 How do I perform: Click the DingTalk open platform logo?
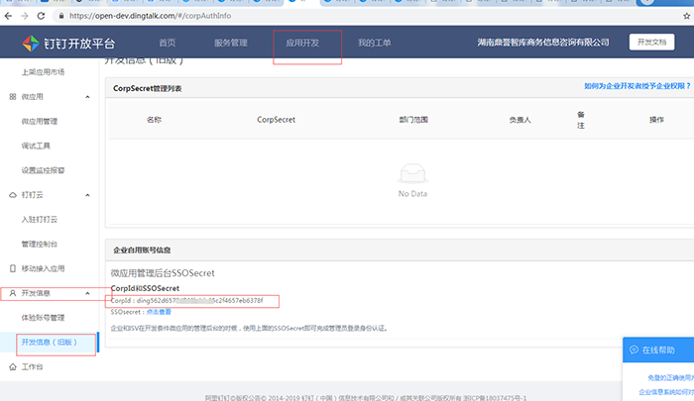coord(68,44)
